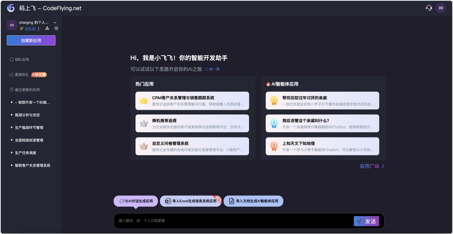Select 智联客户关系管理系统 from recent apps

(32, 165)
